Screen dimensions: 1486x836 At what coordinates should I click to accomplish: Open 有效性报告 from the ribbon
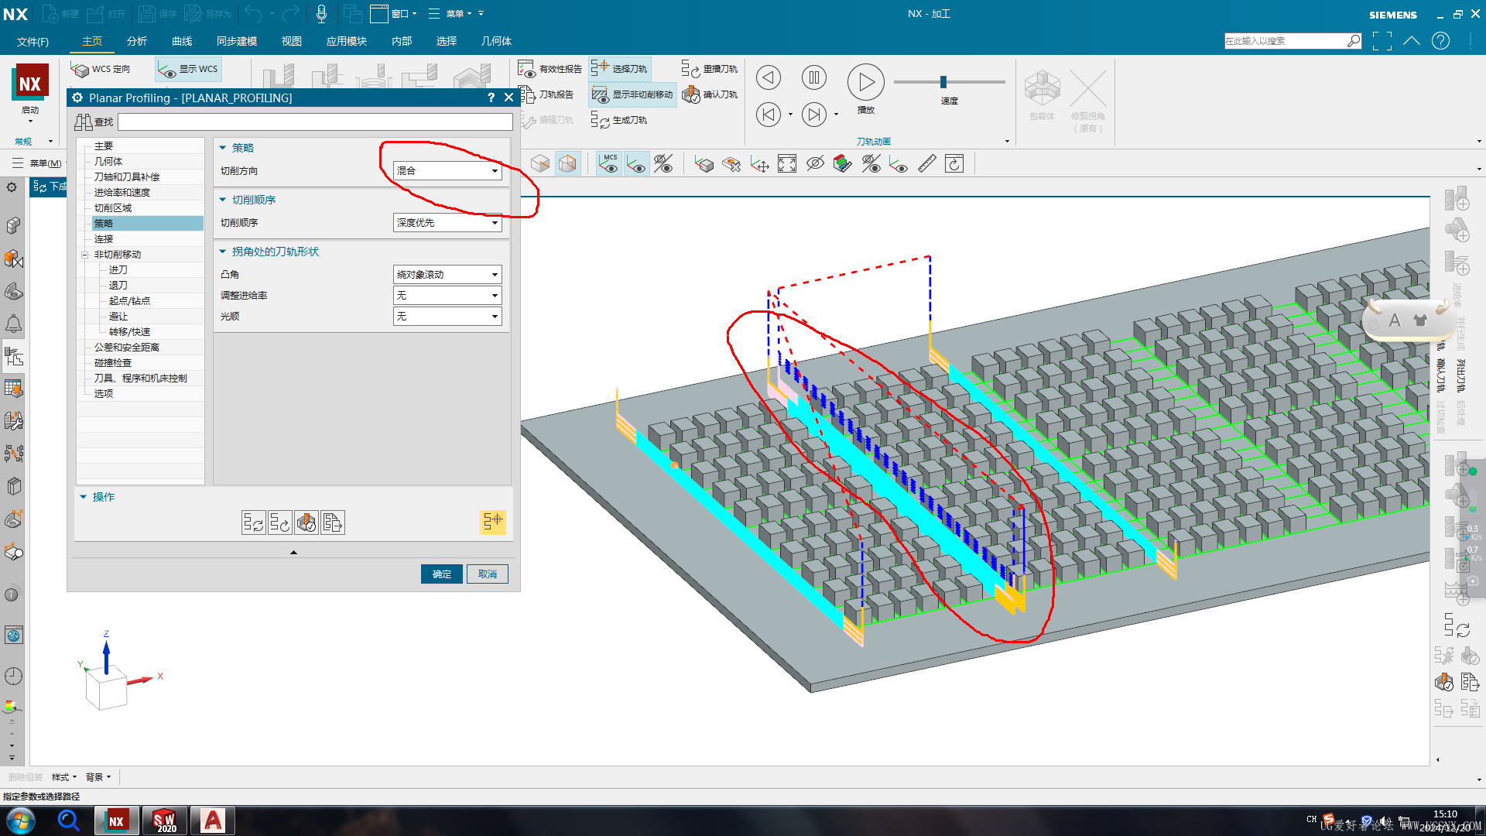pos(550,69)
